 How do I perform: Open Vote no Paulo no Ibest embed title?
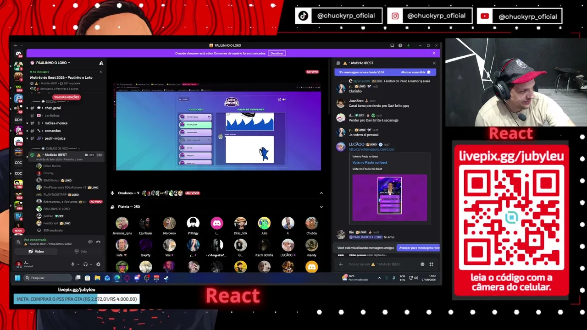click(370, 162)
